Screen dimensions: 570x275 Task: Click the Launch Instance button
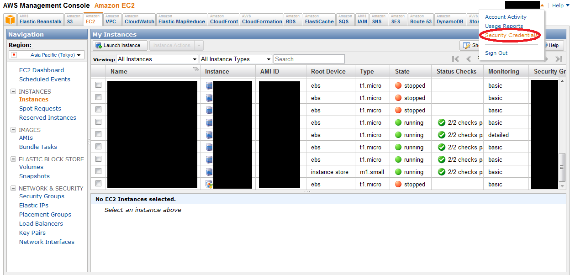[x=120, y=46]
